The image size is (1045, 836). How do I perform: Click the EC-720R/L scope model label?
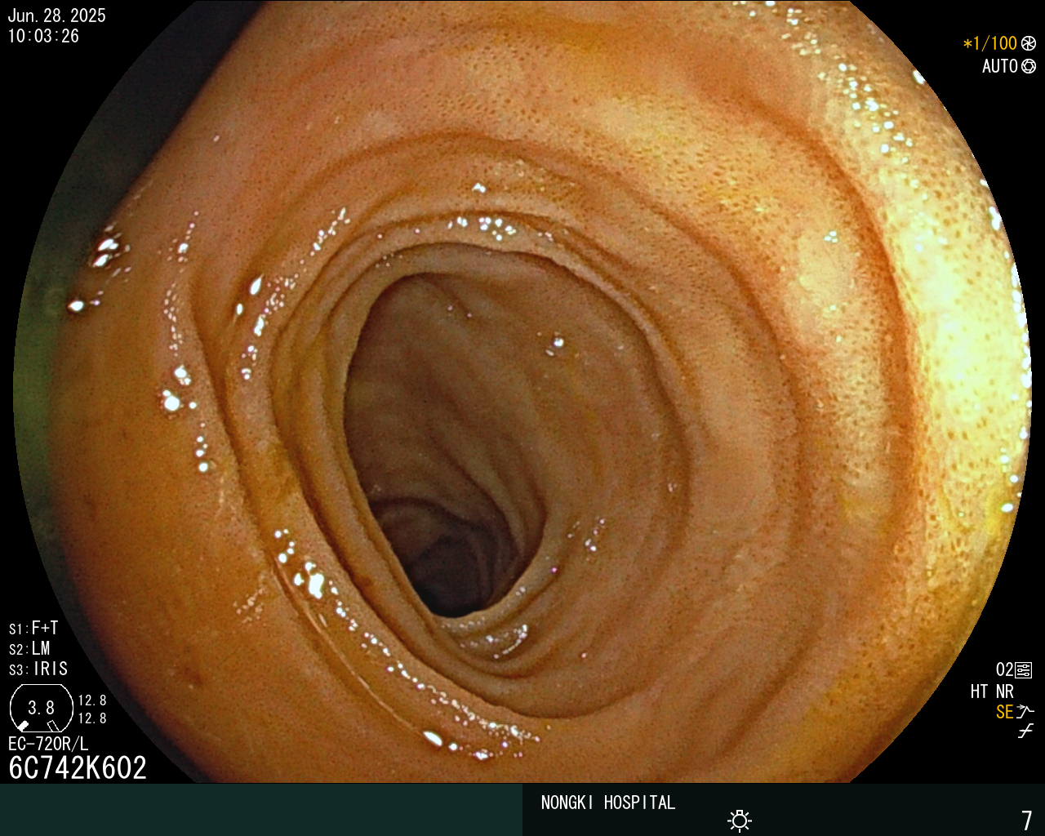point(48,744)
